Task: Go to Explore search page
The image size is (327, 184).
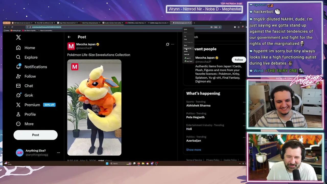Action: click(x=27, y=57)
